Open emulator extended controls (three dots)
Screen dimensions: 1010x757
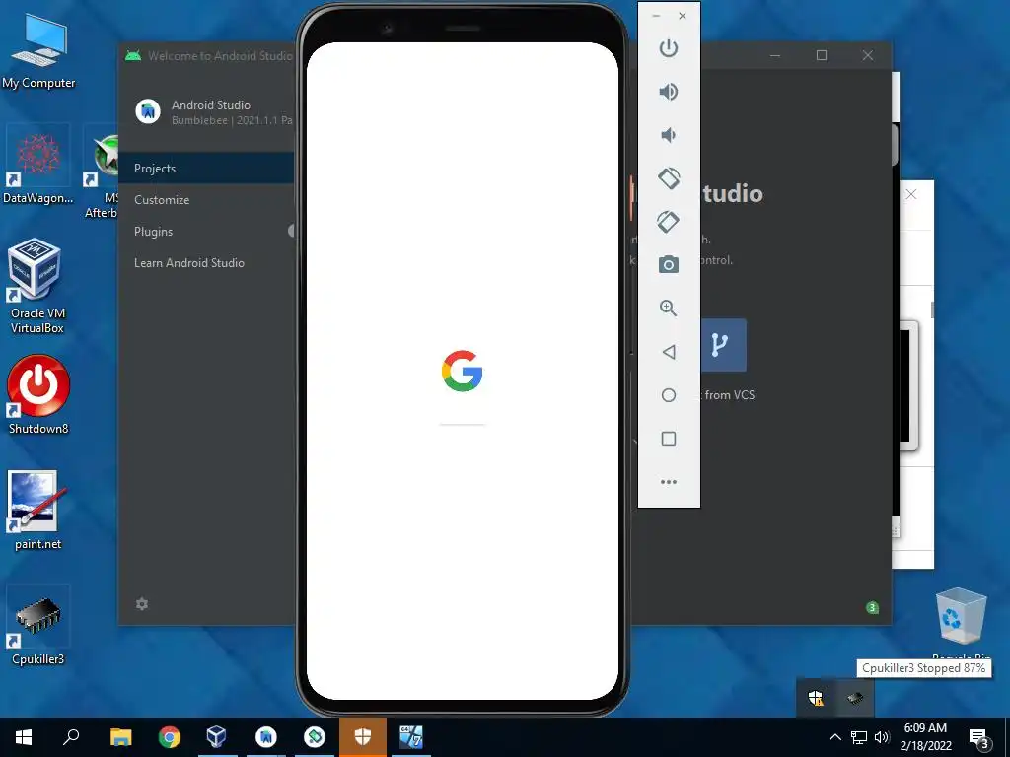(669, 481)
